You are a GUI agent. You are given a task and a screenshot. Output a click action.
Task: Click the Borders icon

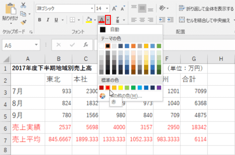pyautogui.click(x=72, y=20)
